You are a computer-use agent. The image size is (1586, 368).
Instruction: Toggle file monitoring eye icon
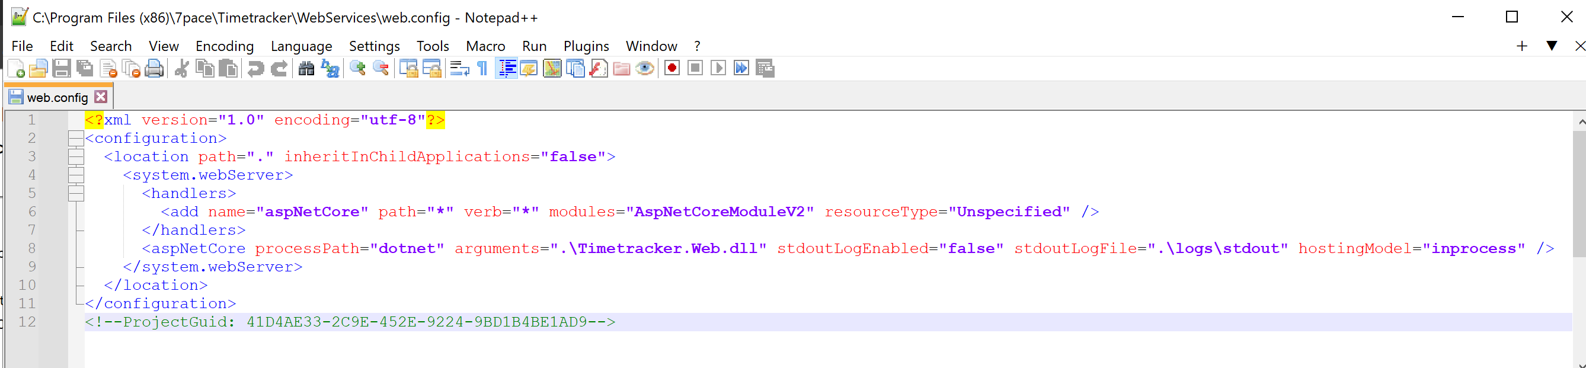click(645, 68)
